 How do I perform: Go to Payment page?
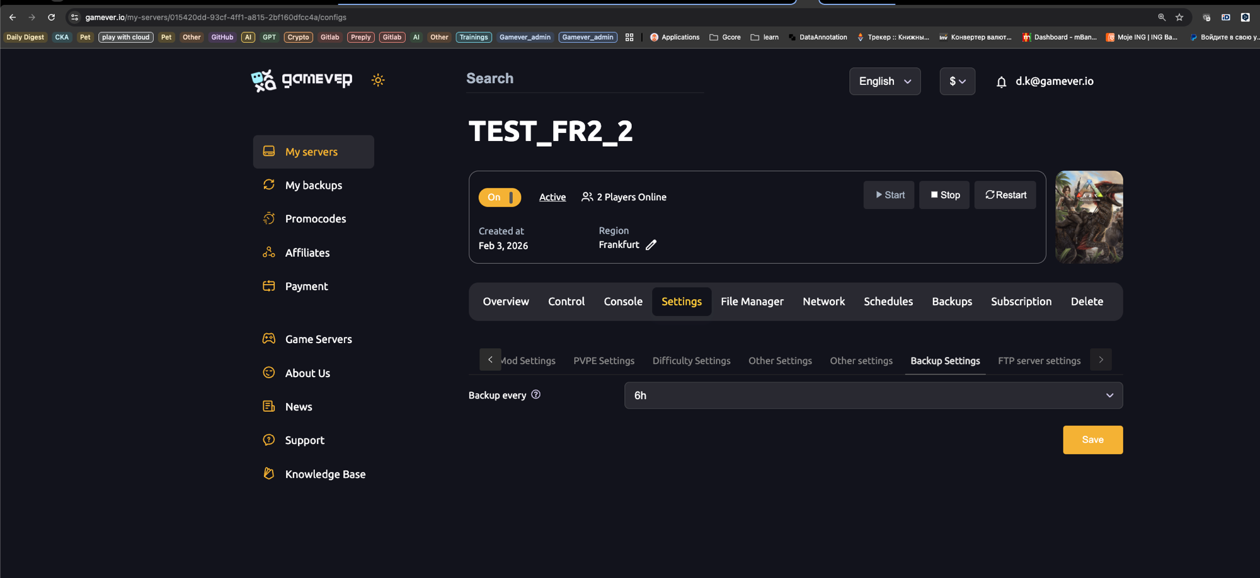pyautogui.click(x=306, y=286)
